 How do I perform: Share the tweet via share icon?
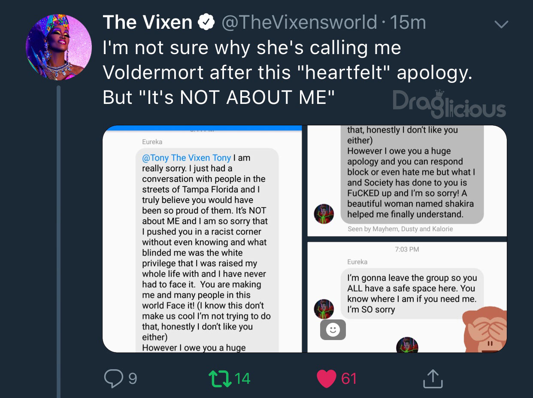(x=432, y=378)
